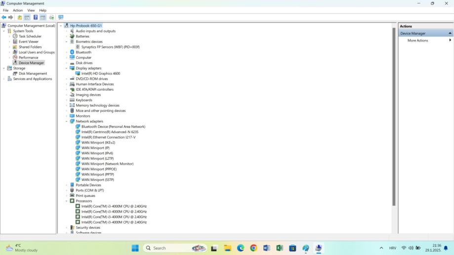Click the Forward arrow toolbar icon
This screenshot has width=454, height=255.
(x=11, y=17)
